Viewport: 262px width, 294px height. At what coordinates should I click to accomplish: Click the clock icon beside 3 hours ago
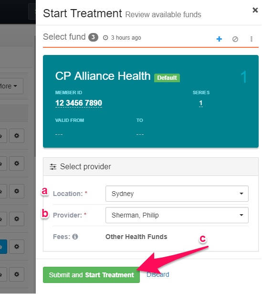pyautogui.click(x=105, y=38)
